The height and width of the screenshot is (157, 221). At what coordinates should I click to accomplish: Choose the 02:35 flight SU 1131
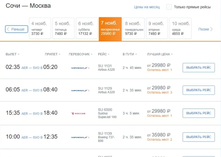coord(198,68)
